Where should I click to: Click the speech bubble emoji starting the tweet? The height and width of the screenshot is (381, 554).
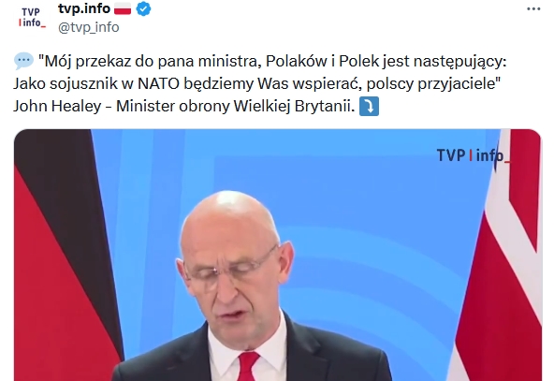(23, 61)
